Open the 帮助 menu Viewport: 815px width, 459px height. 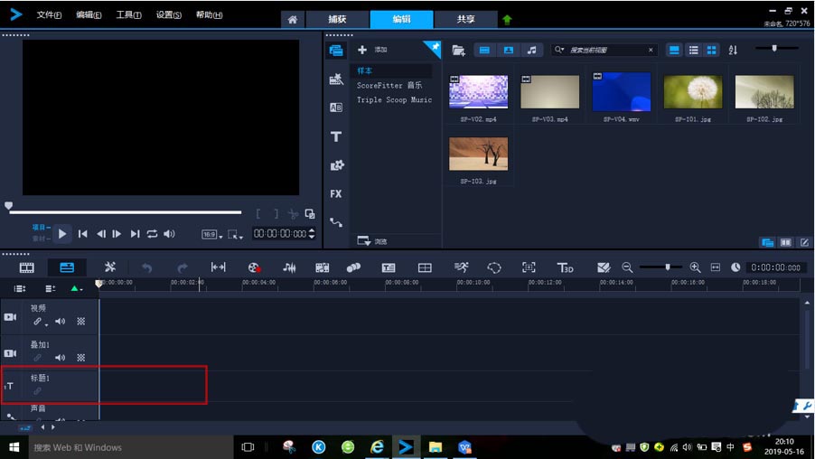coord(209,14)
